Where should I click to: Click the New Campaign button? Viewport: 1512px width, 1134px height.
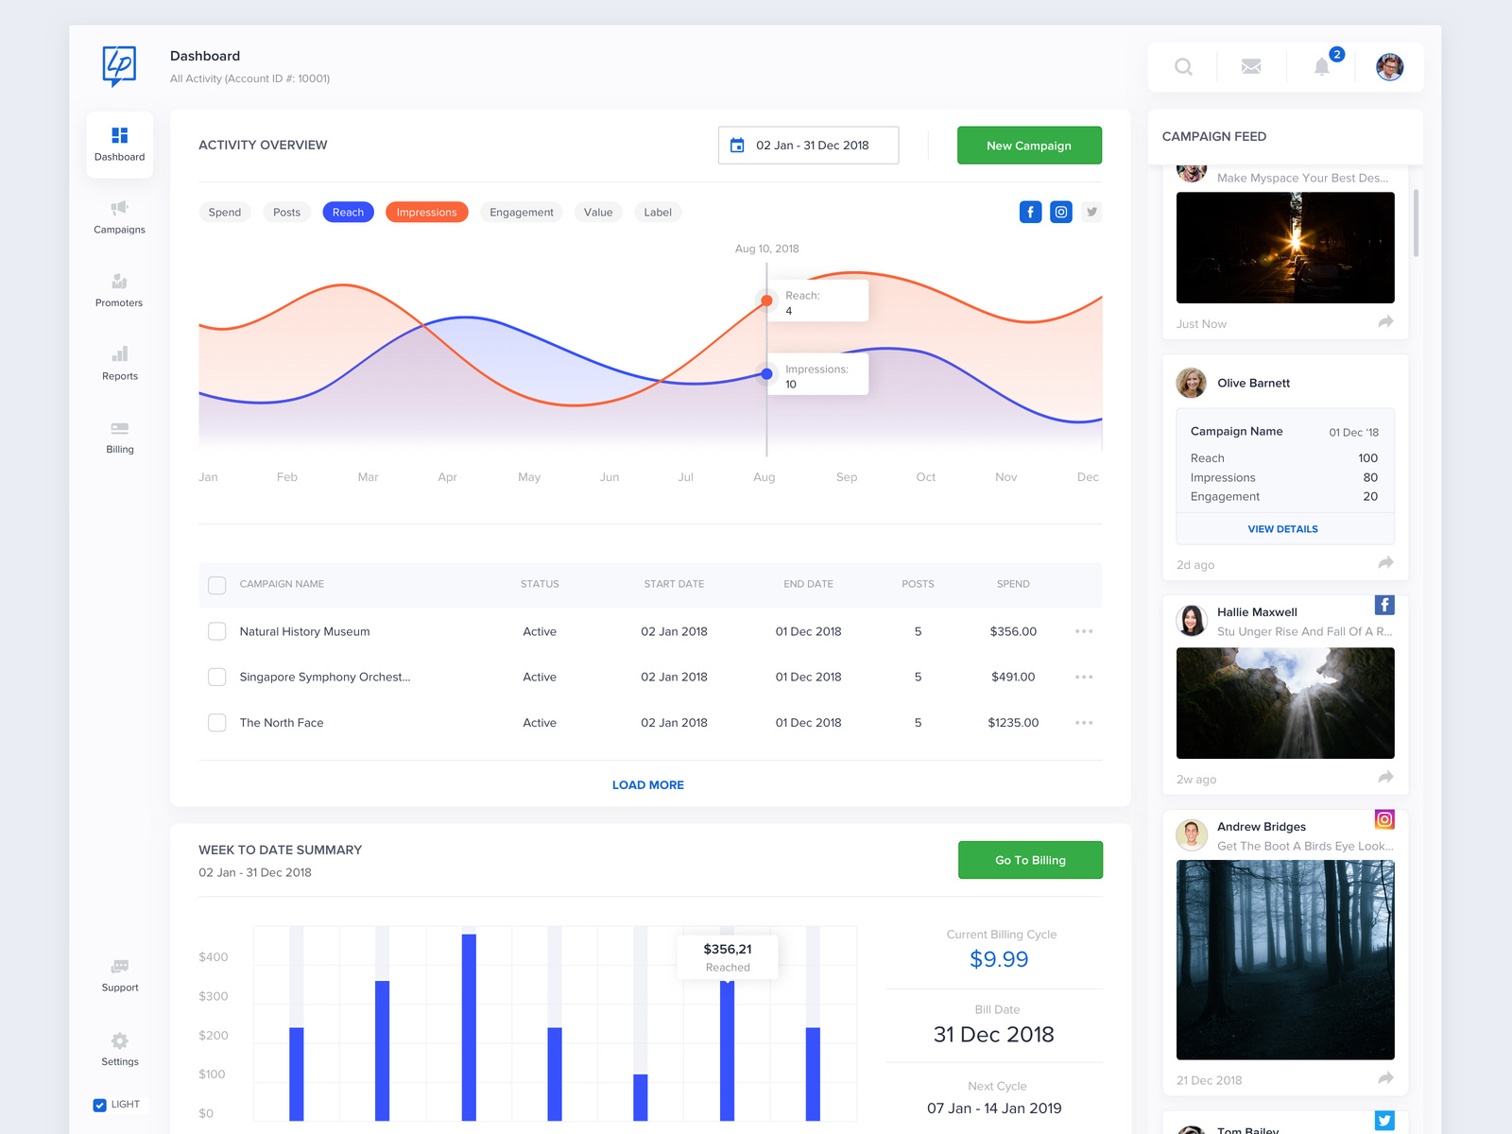click(1029, 145)
